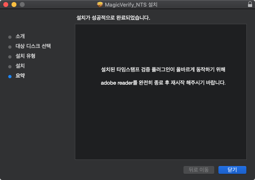This screenshot has height=180, width=255.
Task: Click the gray bullet next to 설치 유형
Action: (x=10, y=57)
